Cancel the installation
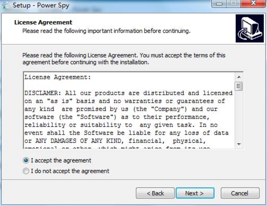The width and height of the screenshot is (267, 206). tap(240, 193)
